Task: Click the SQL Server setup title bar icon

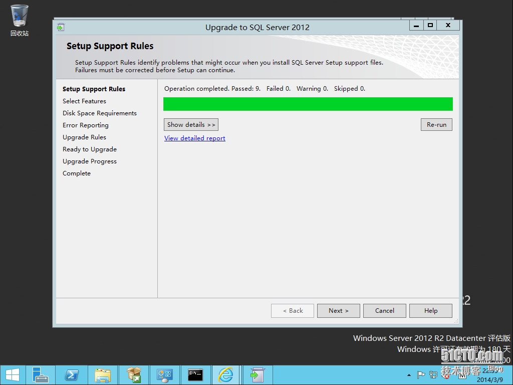Action: pos(61,27)
